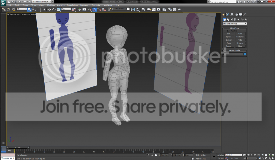This screenshot has width=275, height=160.
Task: Click the Lights category icon
Action: [231, 19]
